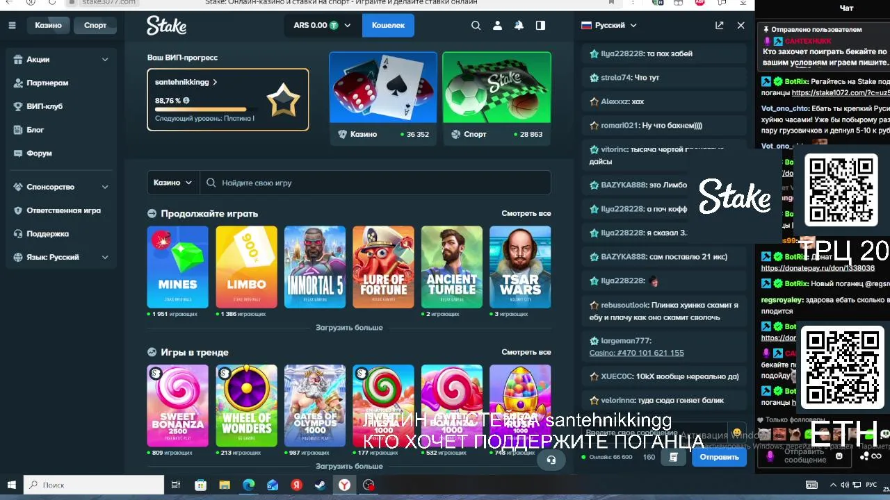Launch the Lure of Fortune game tile
890x500 pixels.
(x=383, y=267)
